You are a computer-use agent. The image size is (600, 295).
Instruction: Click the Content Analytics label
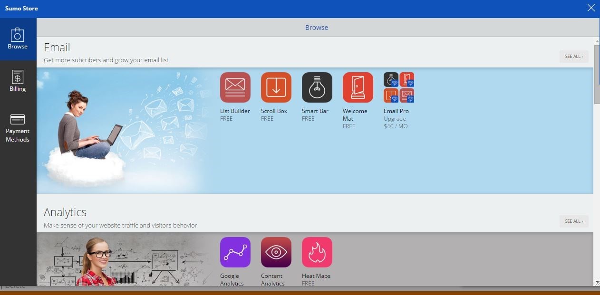coord(273,280)
